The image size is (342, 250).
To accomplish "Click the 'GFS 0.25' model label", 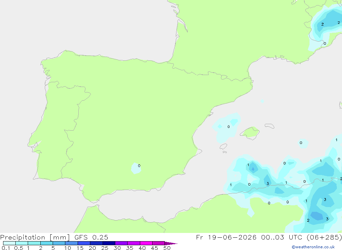I will point(91,237).
